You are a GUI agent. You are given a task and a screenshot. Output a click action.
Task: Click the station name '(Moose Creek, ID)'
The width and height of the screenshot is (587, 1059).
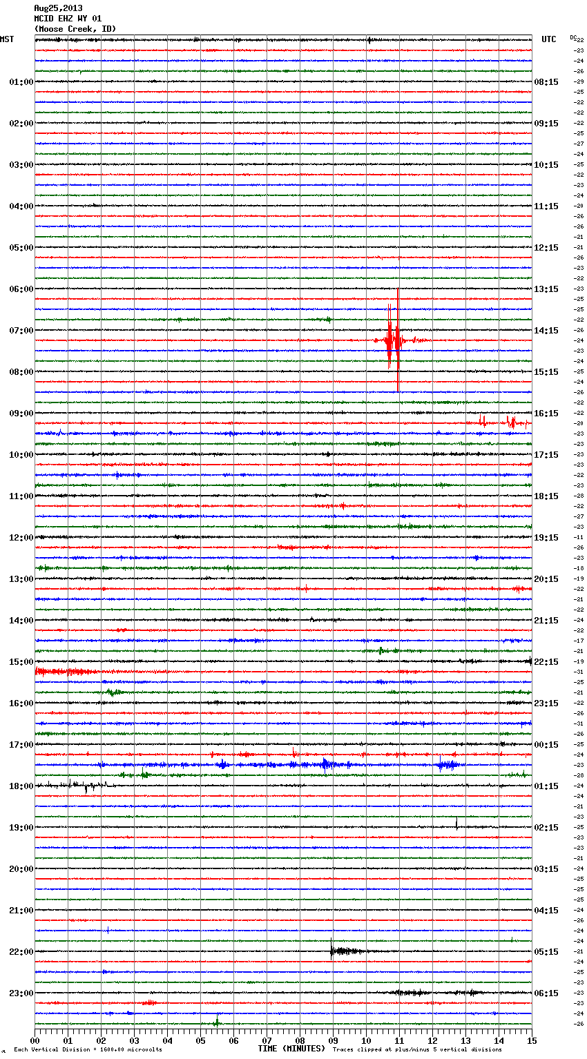tap(75, 29)
